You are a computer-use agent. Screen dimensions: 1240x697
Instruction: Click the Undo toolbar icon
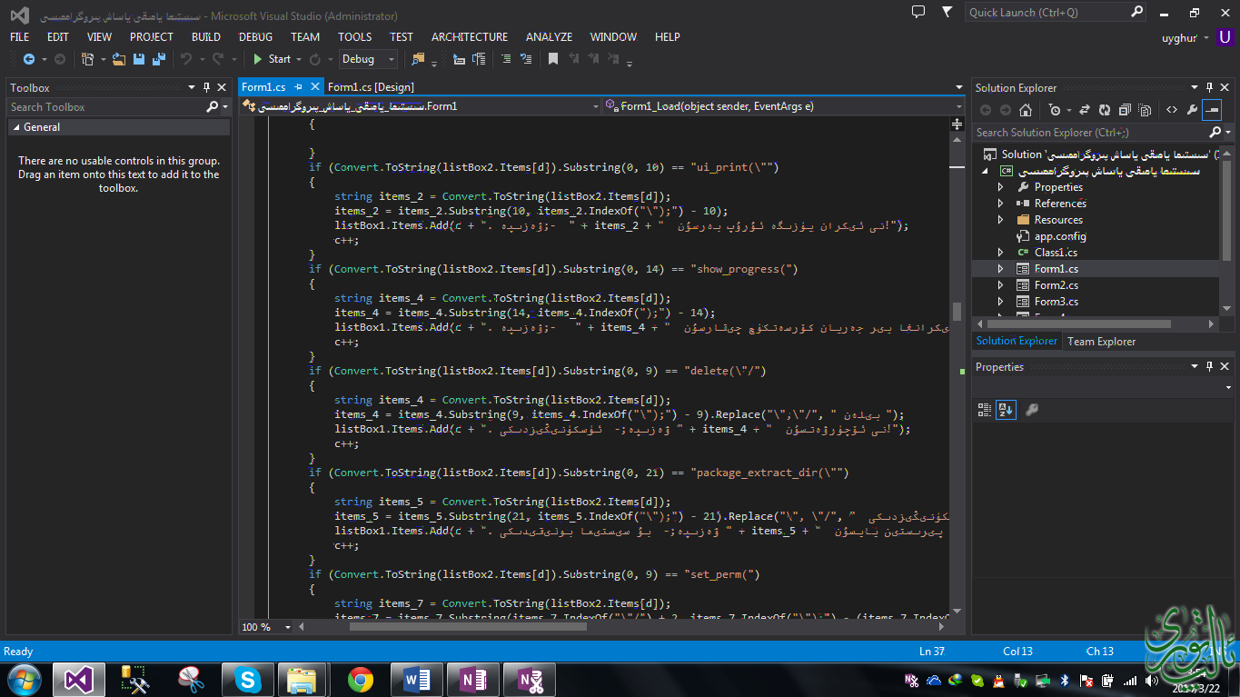coord(186,59)
